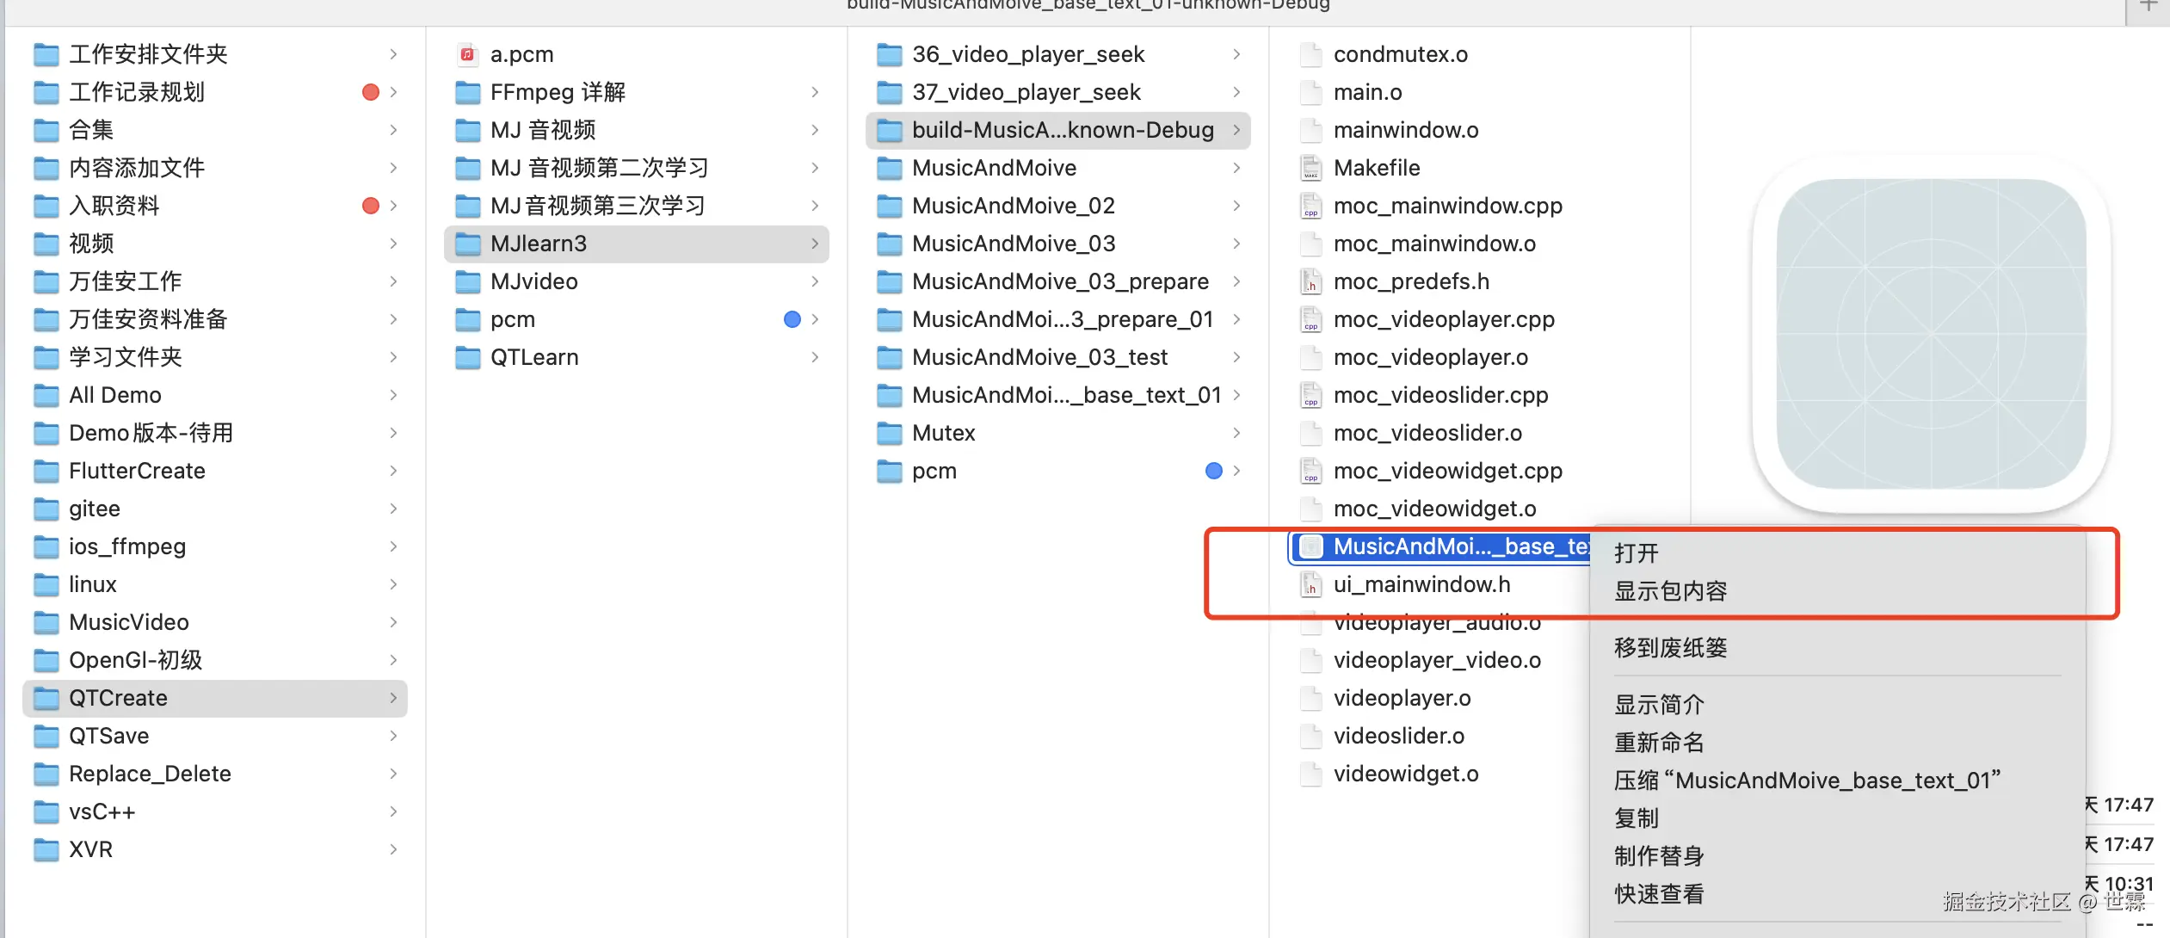The height and width of the screenshot is (938, 2170).
Task: Click the a.pcm audio file icon
Action: pyautogui.click(x=467, y=54)
